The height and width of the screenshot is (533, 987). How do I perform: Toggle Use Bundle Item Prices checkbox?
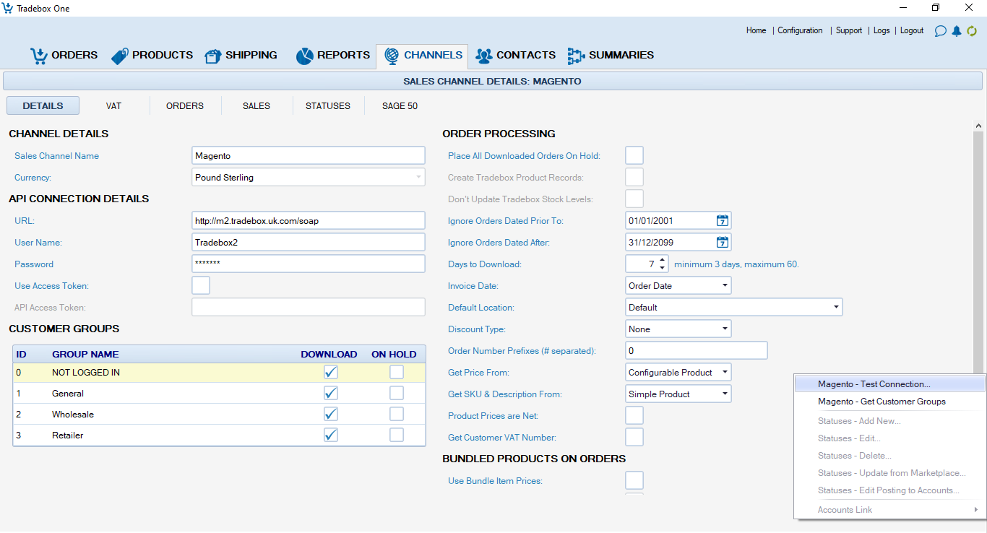[x=634, y=480]
